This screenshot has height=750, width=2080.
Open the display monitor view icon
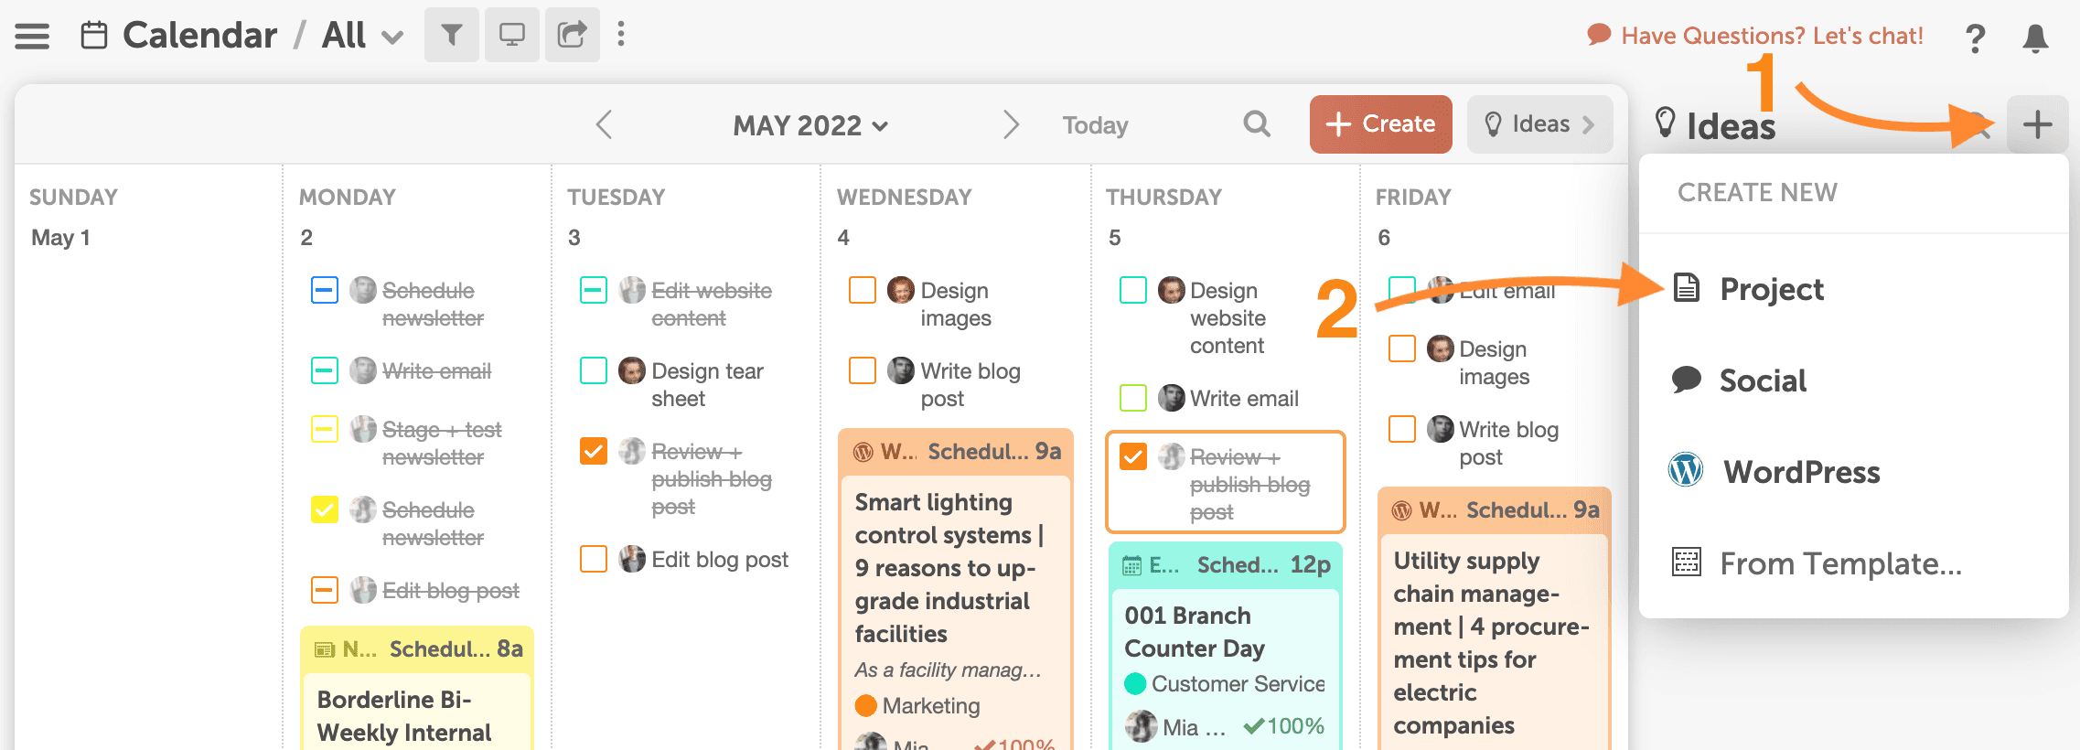tap(511, 35)
